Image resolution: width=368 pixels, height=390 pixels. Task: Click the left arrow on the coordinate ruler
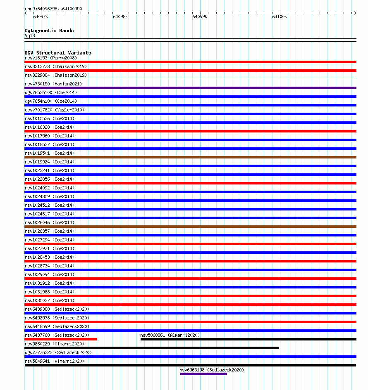26,13
